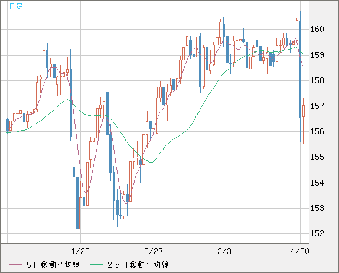The width and height of the screenshot is (339, 273).
Task: Click the 159 price axis label
Action: pyautogui.click(x=317, y=55)
